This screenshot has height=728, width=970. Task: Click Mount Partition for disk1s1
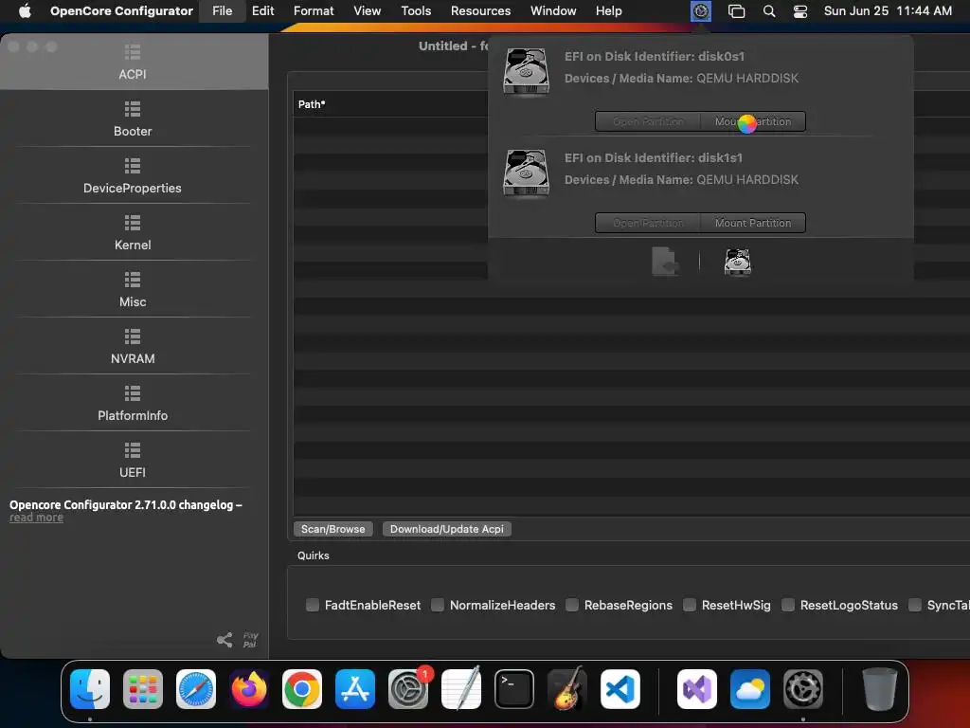pos(753,223)
